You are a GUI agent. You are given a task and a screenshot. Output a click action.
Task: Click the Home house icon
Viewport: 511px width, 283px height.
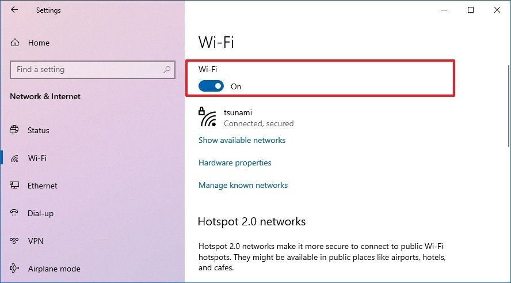[15, 43]
